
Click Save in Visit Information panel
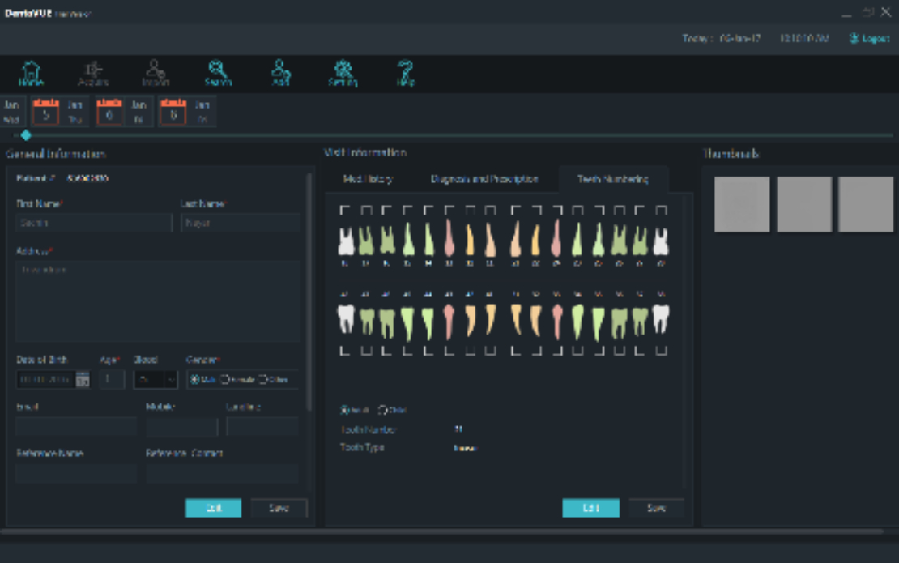click(x=656, y=508)
